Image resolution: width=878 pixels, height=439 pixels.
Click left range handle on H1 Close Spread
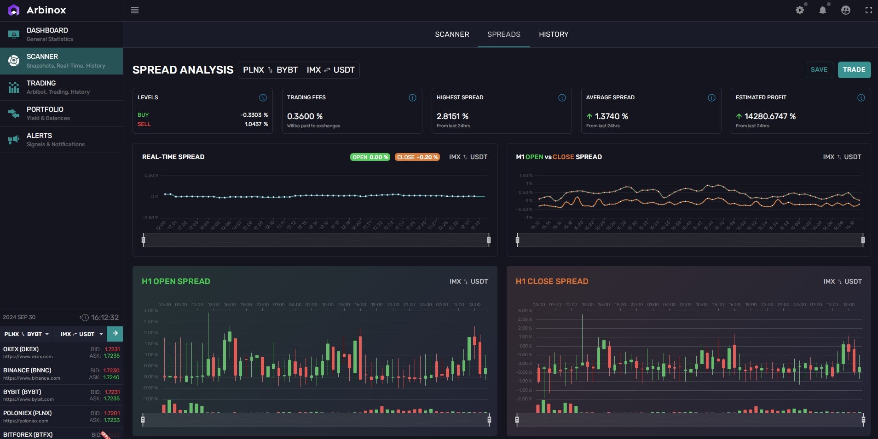pyautogui.click(x=517, y=419)
